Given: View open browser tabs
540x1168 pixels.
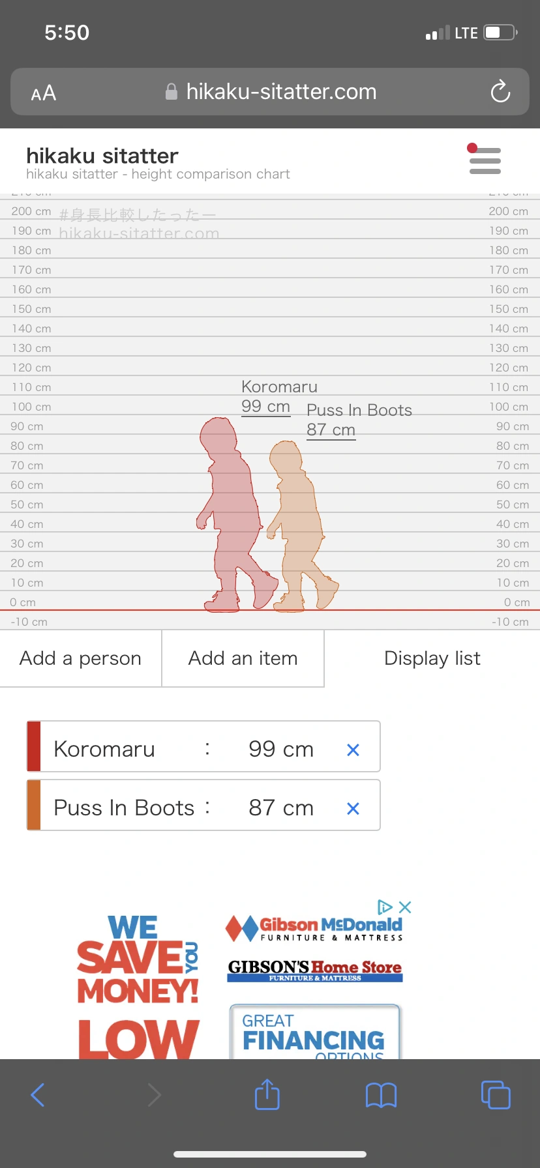Looking at the screenshot, I should click(x=495, y=1095).
